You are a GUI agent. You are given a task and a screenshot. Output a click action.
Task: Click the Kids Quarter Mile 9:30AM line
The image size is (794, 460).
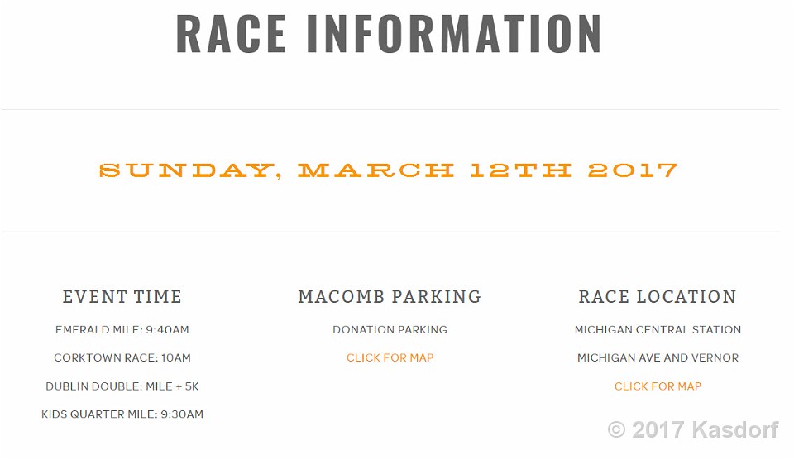(122, 414)
